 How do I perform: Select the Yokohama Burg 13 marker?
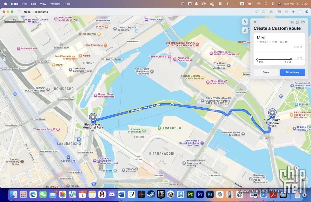(58, 129)
